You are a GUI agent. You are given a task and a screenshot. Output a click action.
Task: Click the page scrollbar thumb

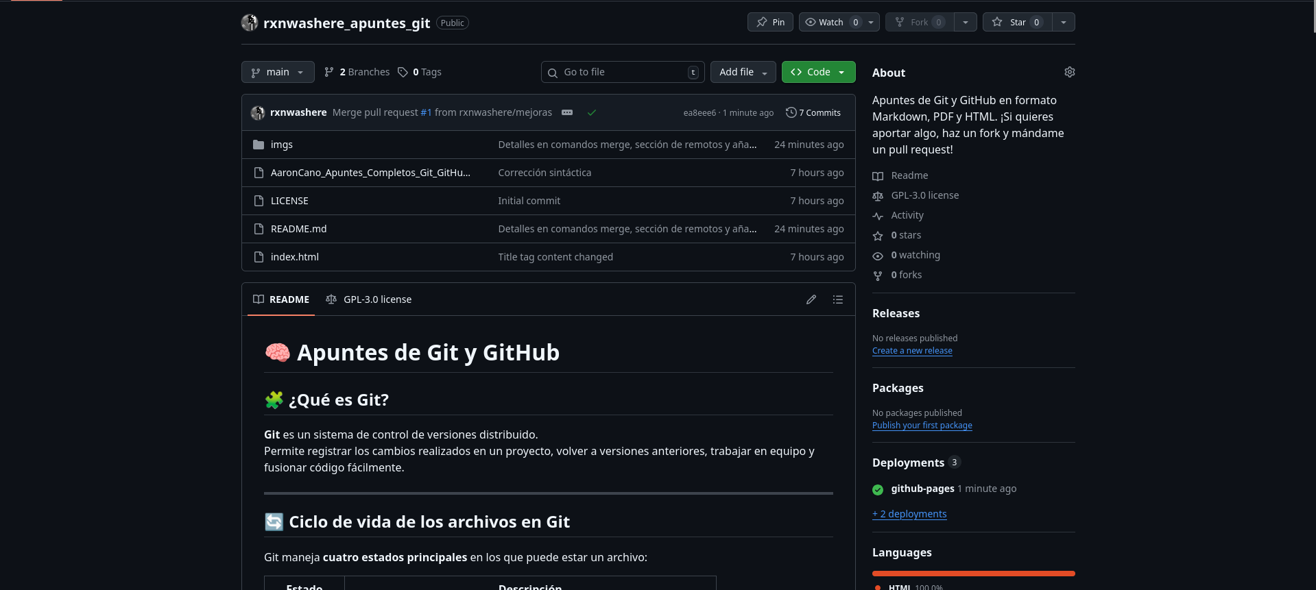[x=1313, y=16]
